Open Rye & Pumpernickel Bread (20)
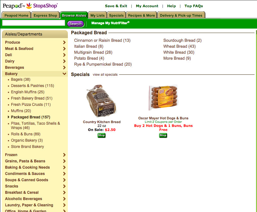The height and width of the screenshot is (212, 257). tap(103, 64)
